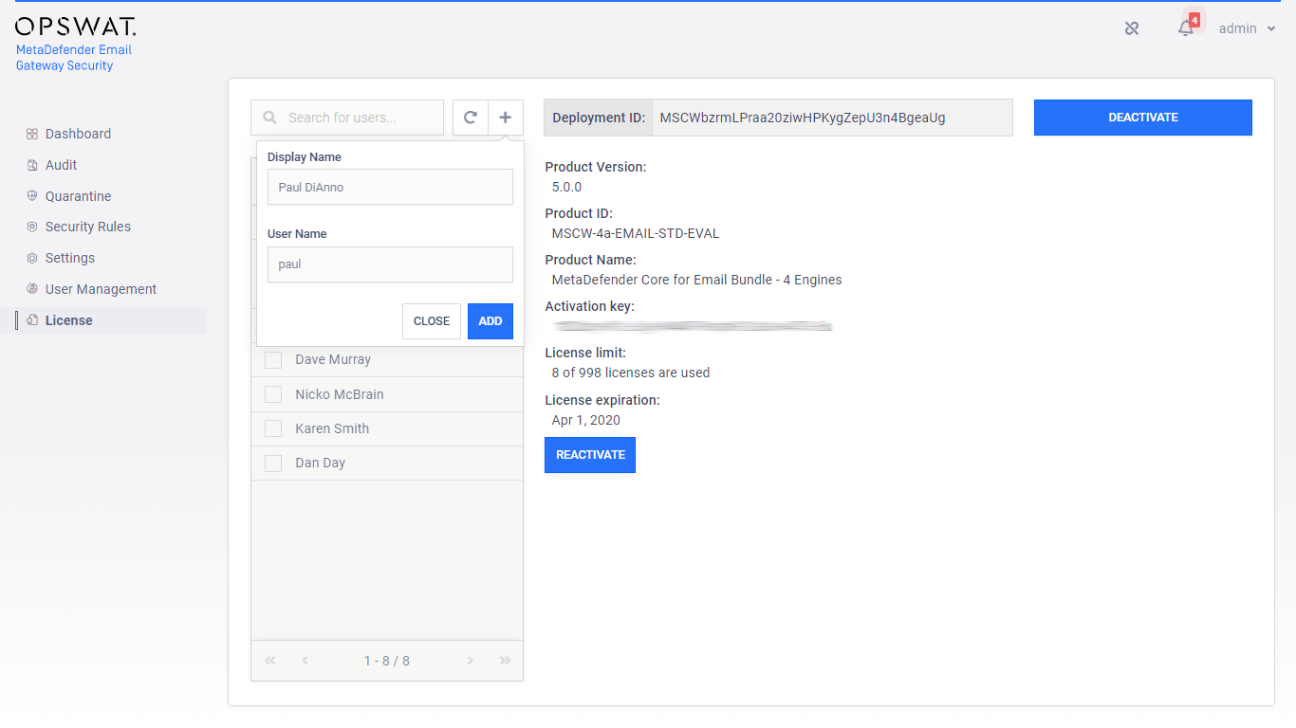Click the REACTIVATE button
Screen dimensions: 1296x728
tap(590, 455)
